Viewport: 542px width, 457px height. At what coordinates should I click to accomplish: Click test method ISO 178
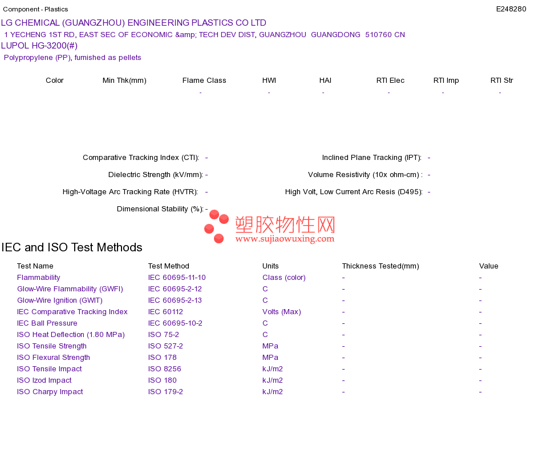click(162, 358)
